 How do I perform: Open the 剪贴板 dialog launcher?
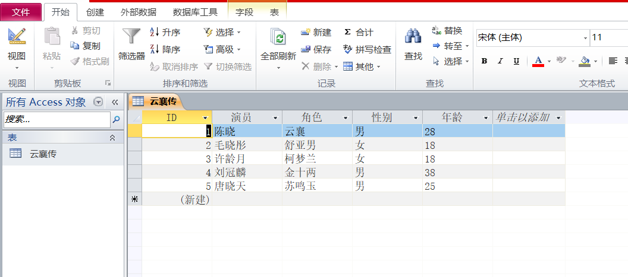pyautogui.click(x=108, y=82)
